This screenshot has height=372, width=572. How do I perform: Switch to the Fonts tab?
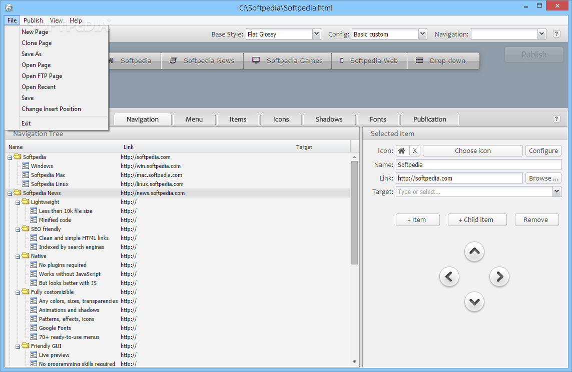[x=378, y=119]
